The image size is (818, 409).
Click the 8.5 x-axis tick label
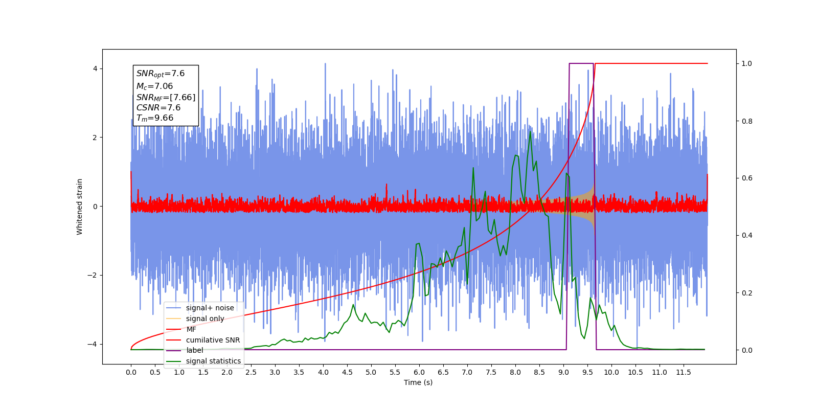[x=539, y=372]
